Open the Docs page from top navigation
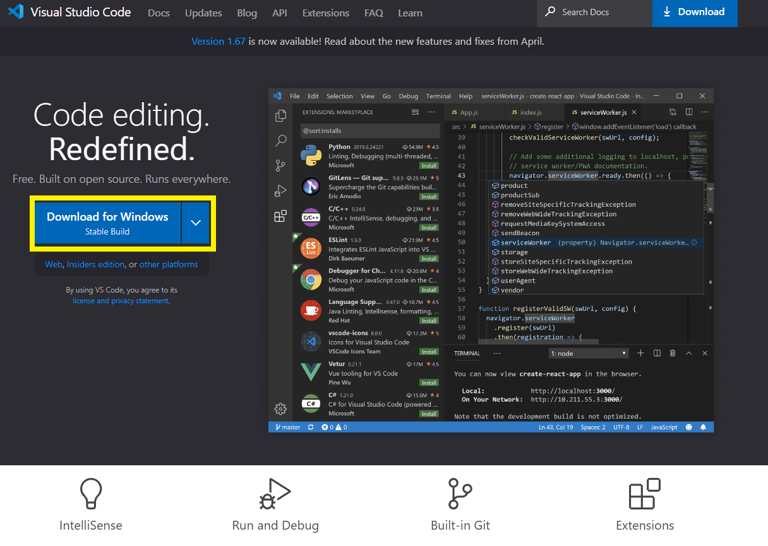 [159, 13]
